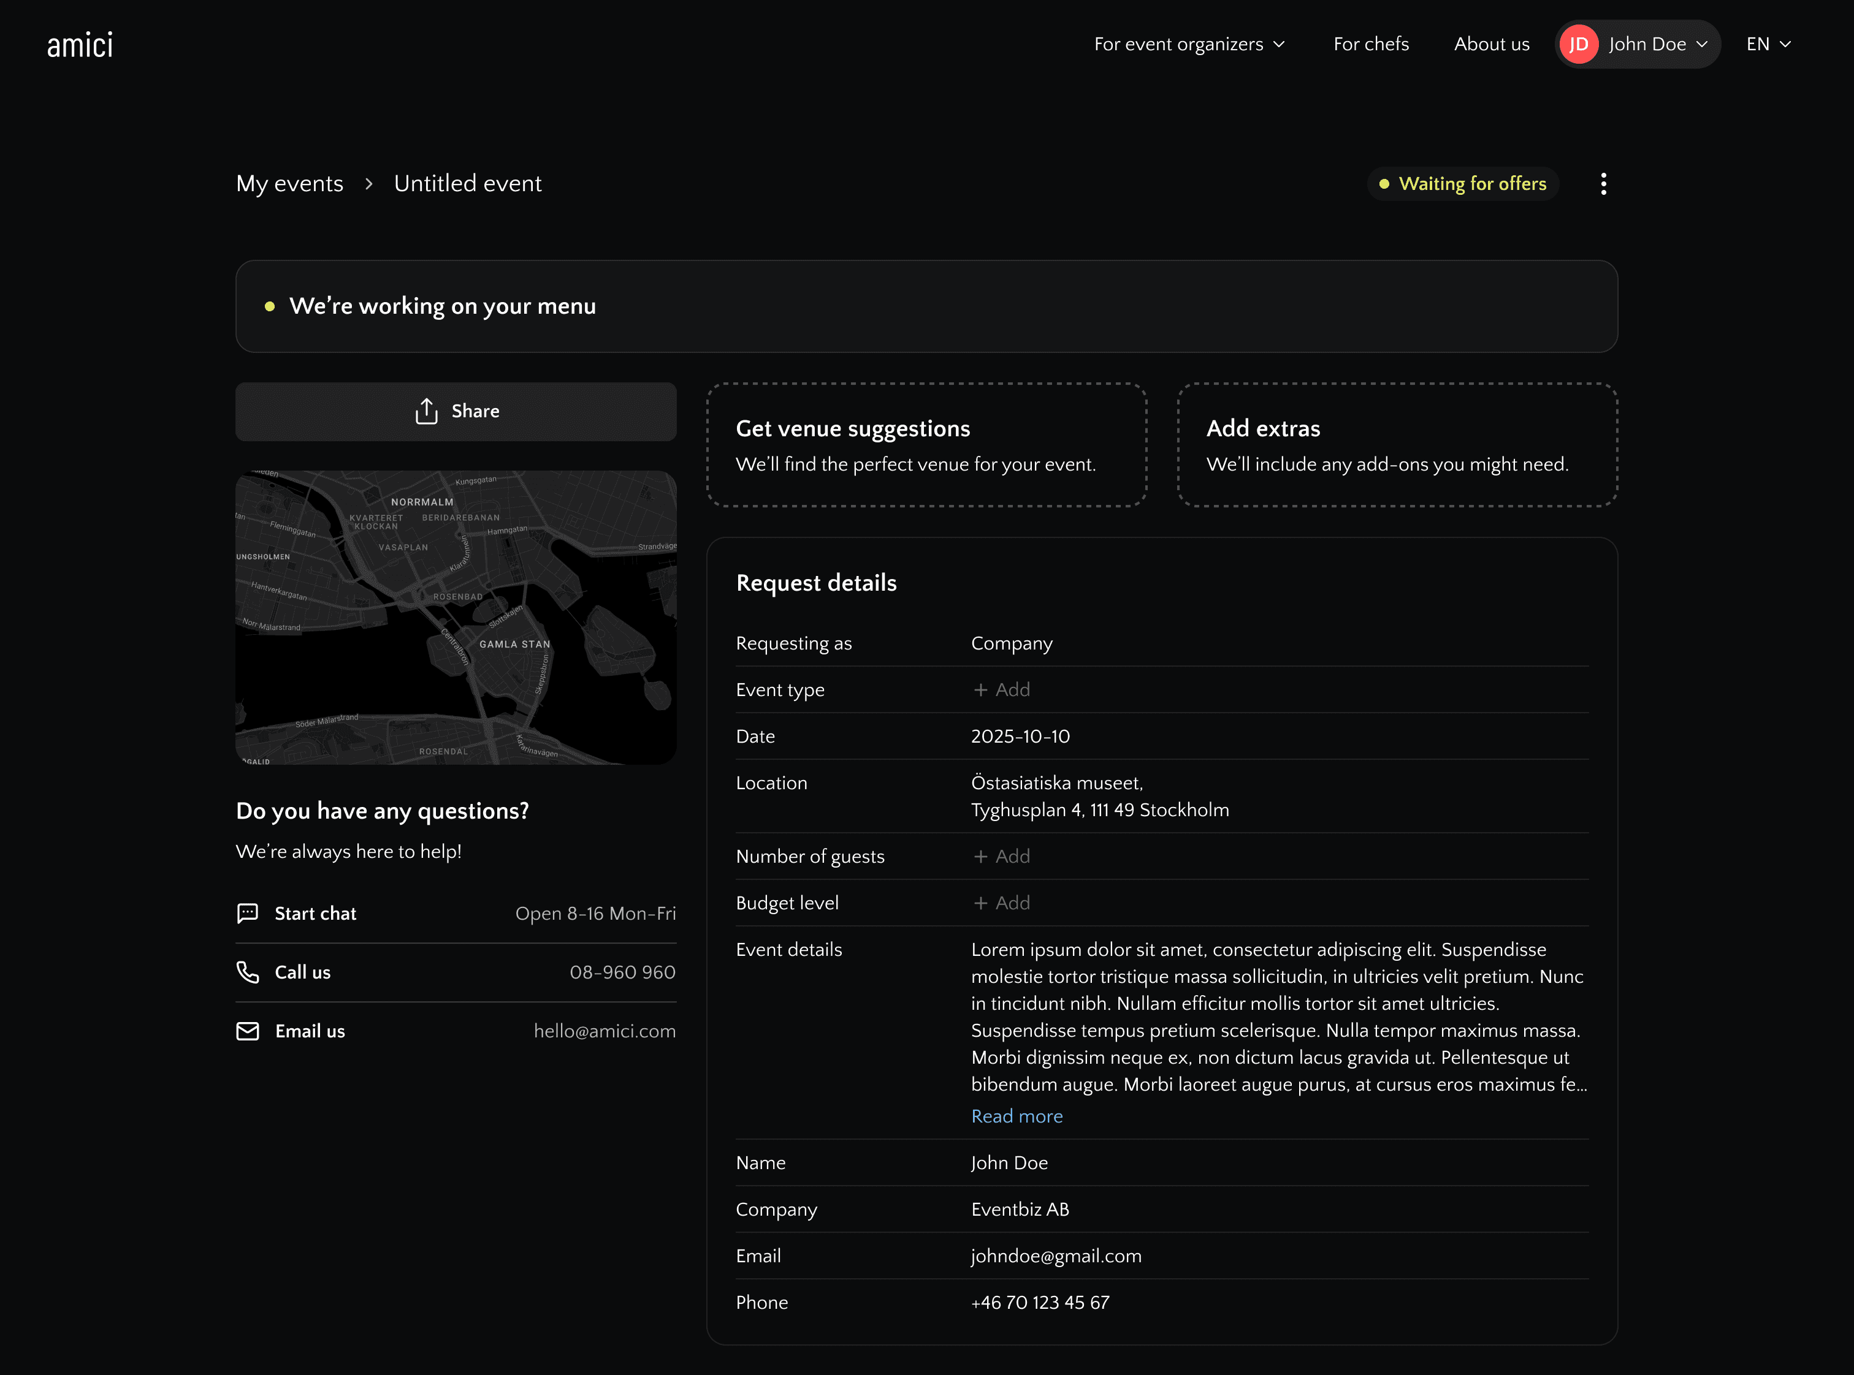Click the Östasiatiska museet location value
Screen dimensions: 1854x1375
[1099, 797]
